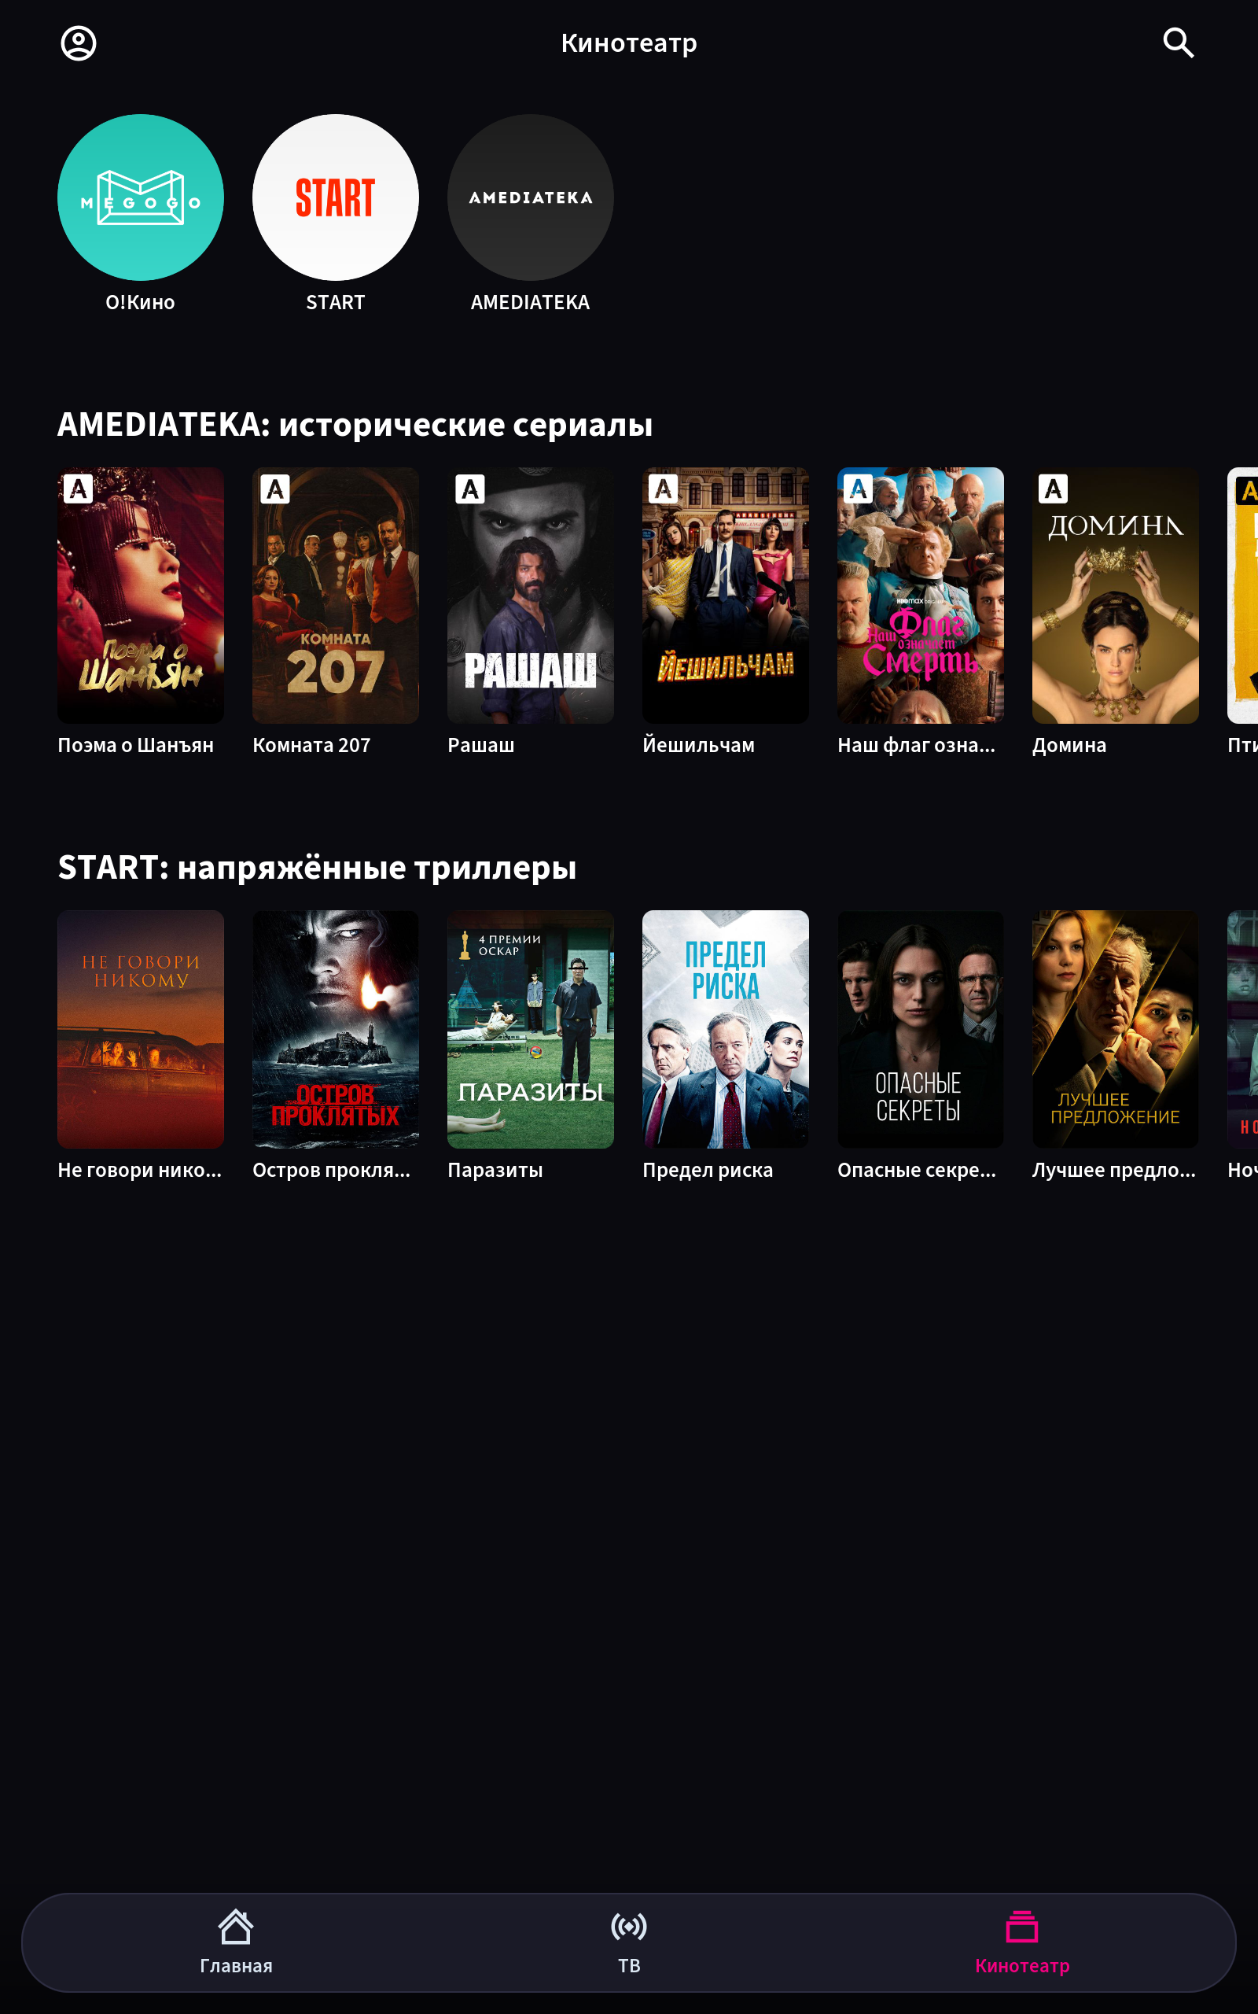Open the Комната 207 poster
The image size is (1258, 2014).
click(335, 595)
